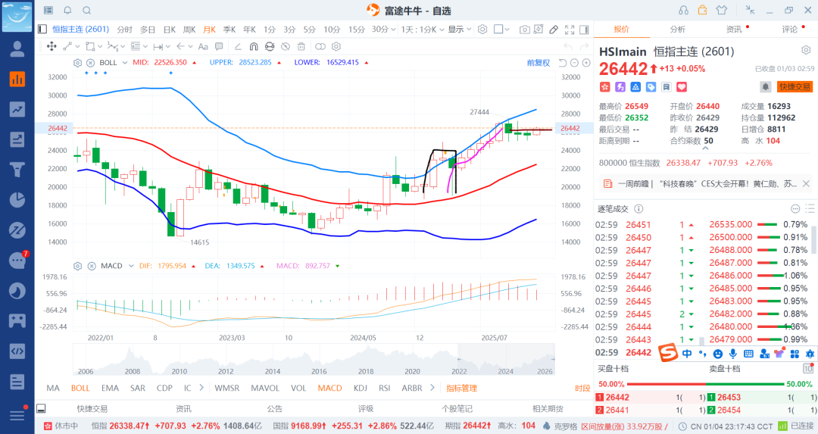The height and width of the screenshot is (434, 818).
Task: Open customer service headset icon
Action: pyautogui.click(x=683, y=11)
